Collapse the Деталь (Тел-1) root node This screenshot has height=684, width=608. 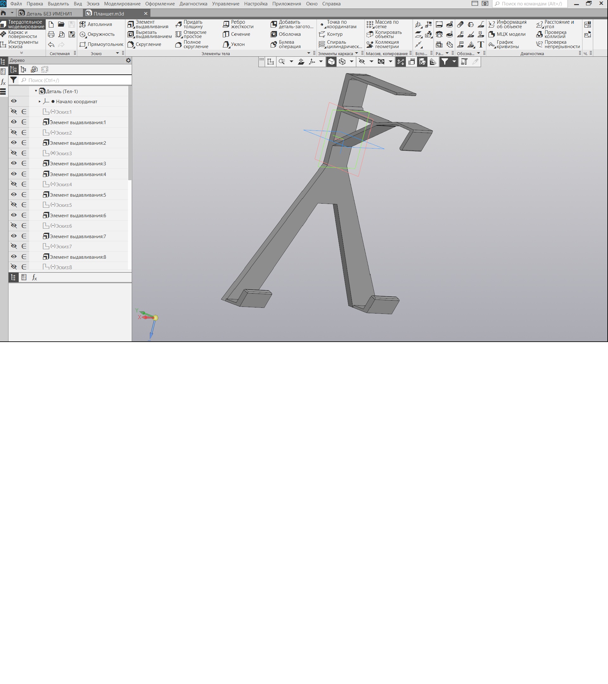tap(36, 91)
